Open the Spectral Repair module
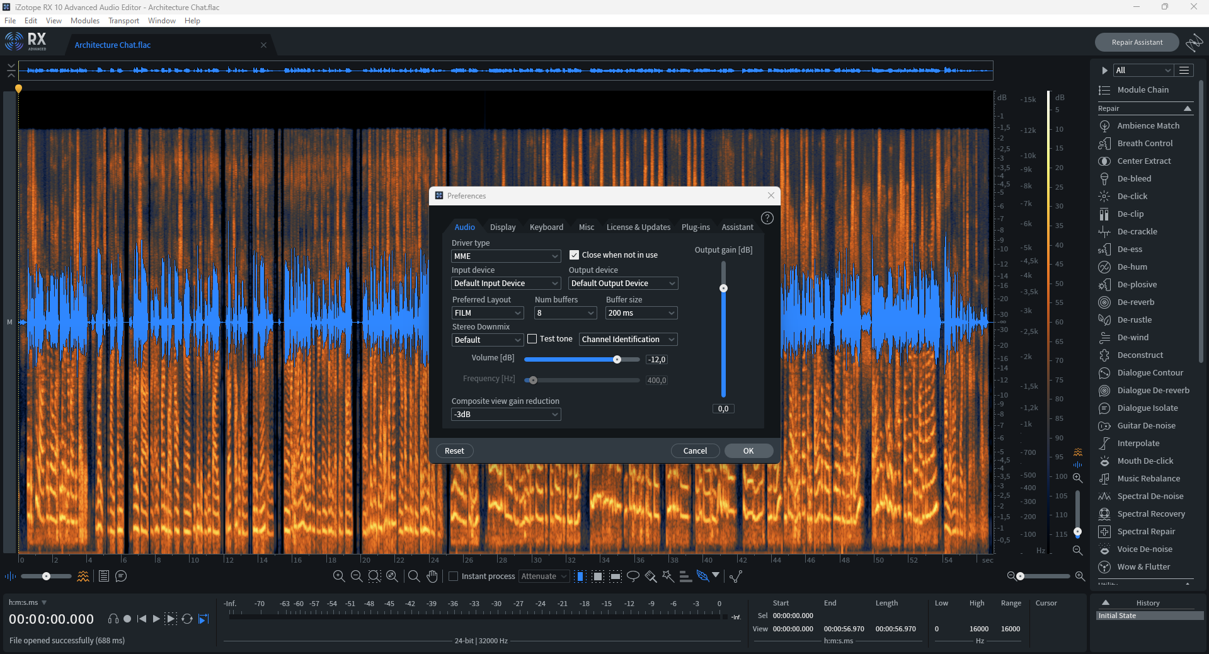1209x654 pixels. (1146, 532)
